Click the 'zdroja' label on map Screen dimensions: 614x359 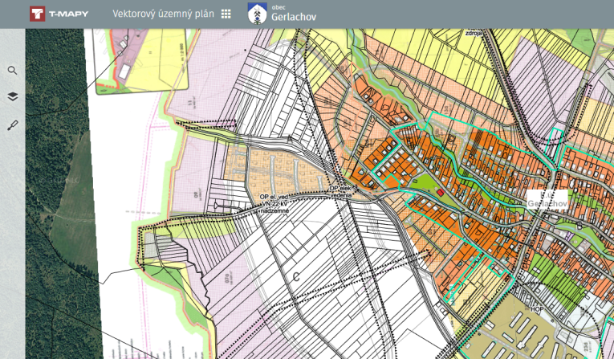474,33
